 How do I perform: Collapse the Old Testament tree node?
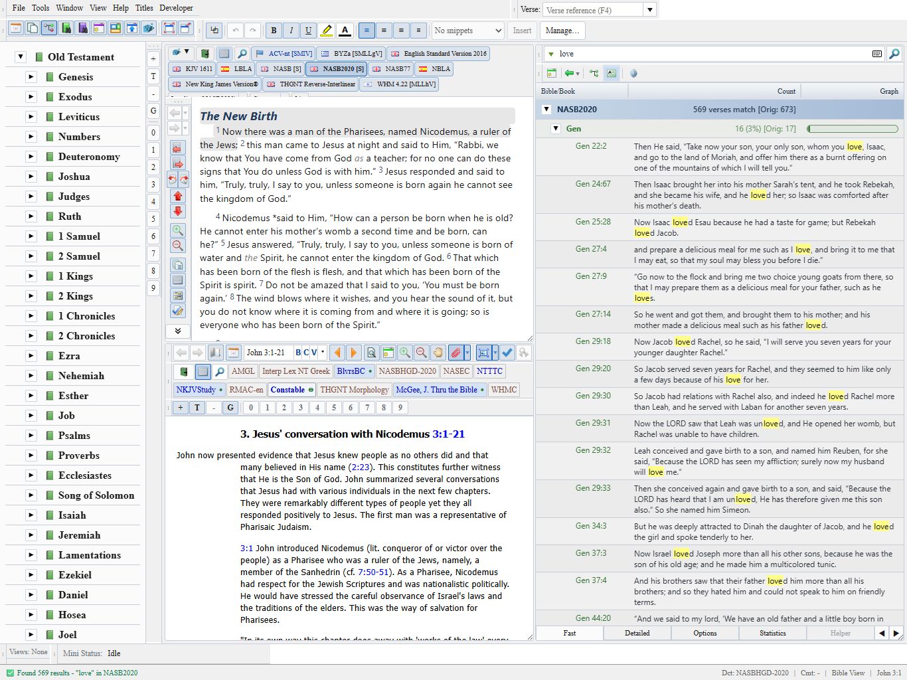[x=21, y=57]
